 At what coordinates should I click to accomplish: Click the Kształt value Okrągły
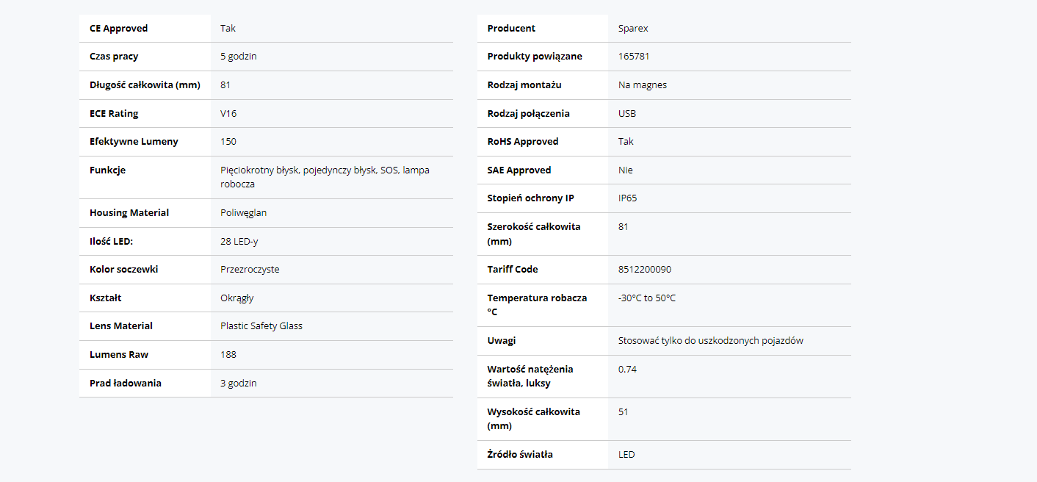[237, 298]
